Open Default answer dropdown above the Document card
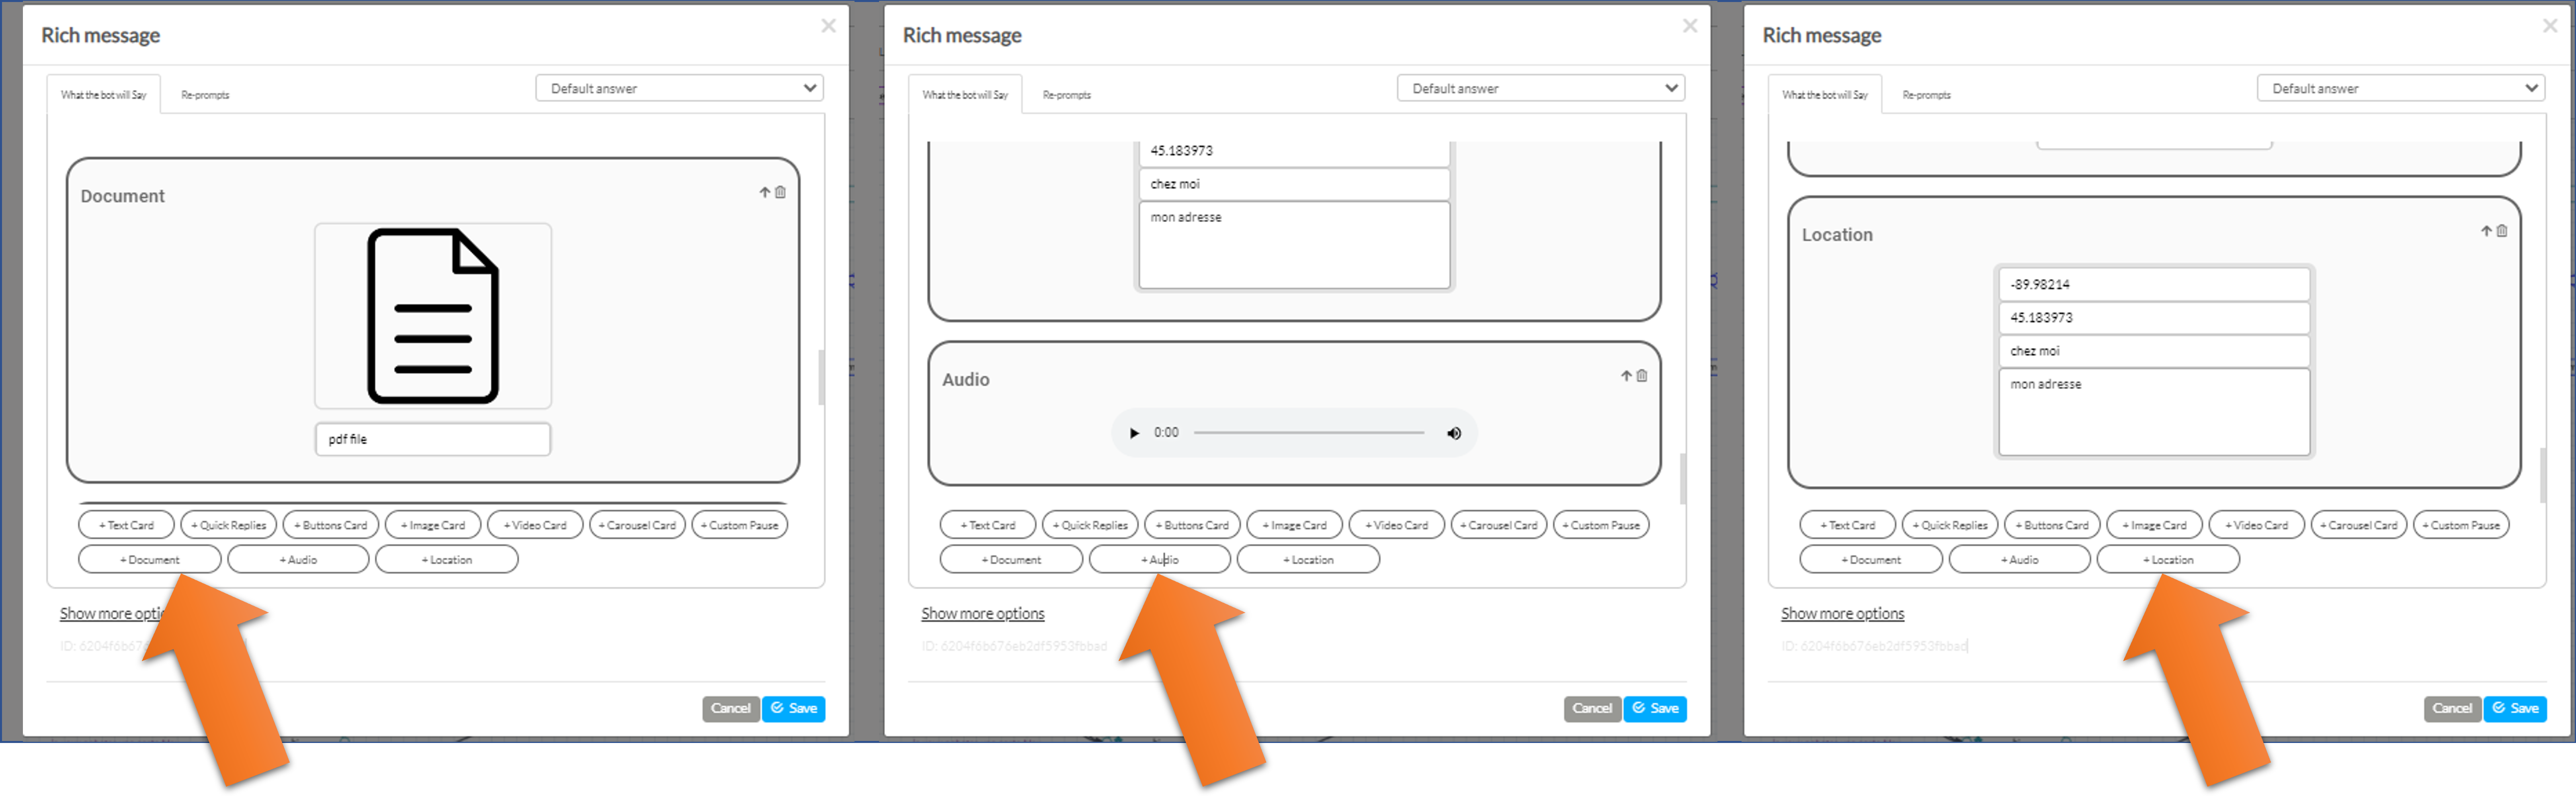 click(680, 88)
